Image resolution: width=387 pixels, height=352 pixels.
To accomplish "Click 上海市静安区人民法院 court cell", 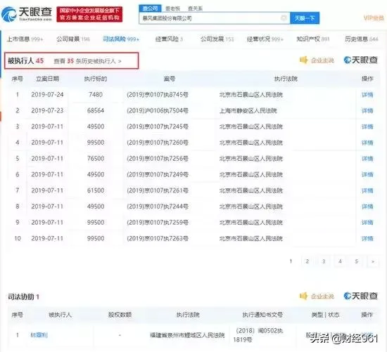I will coord(248,111).
